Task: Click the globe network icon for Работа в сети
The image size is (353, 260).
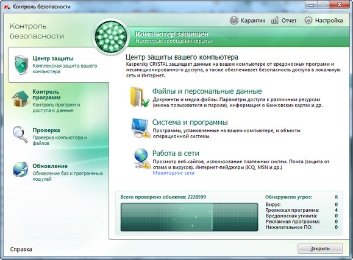Action: click(142, 158)
